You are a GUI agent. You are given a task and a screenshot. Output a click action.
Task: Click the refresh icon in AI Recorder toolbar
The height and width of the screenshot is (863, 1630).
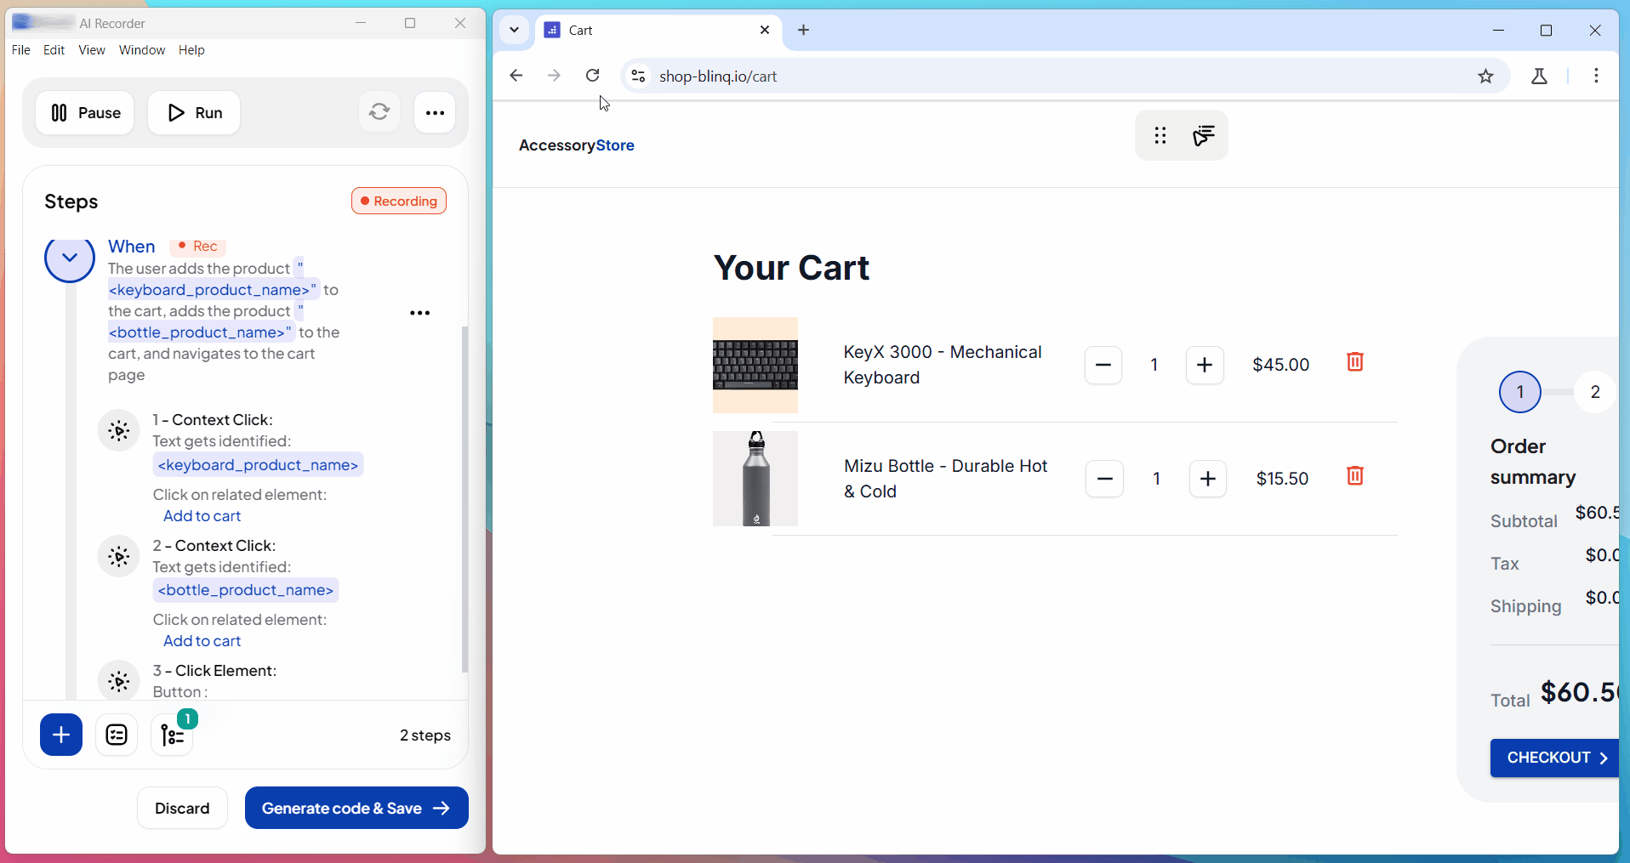[x=379, y=112]
